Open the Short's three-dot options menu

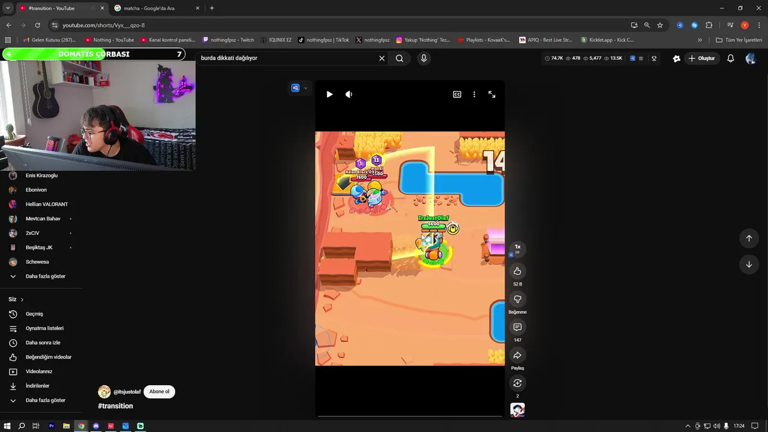pyautogui.click(x=474, y=94)
